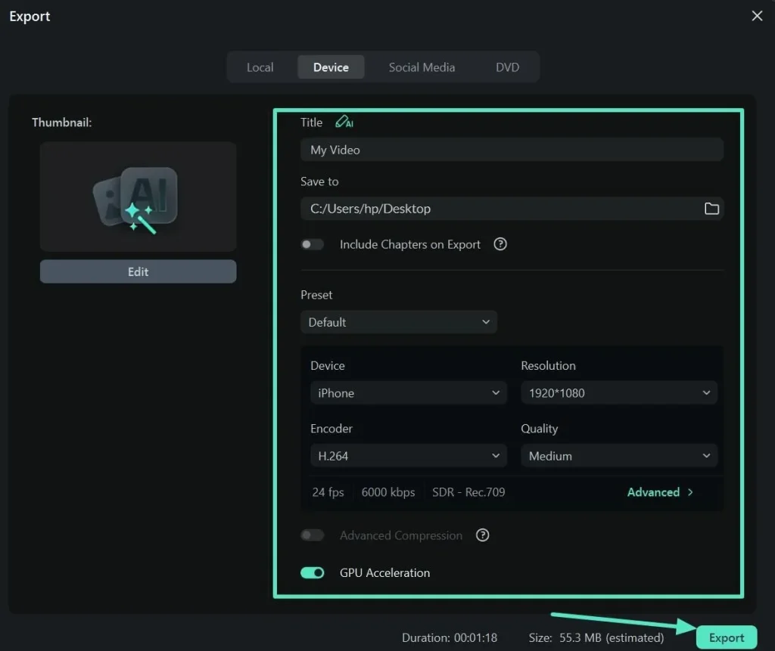This screenshot has height=651, width=775.
Task: Open the Encoder dropdown showing H.264
Action: coord(408,455)
